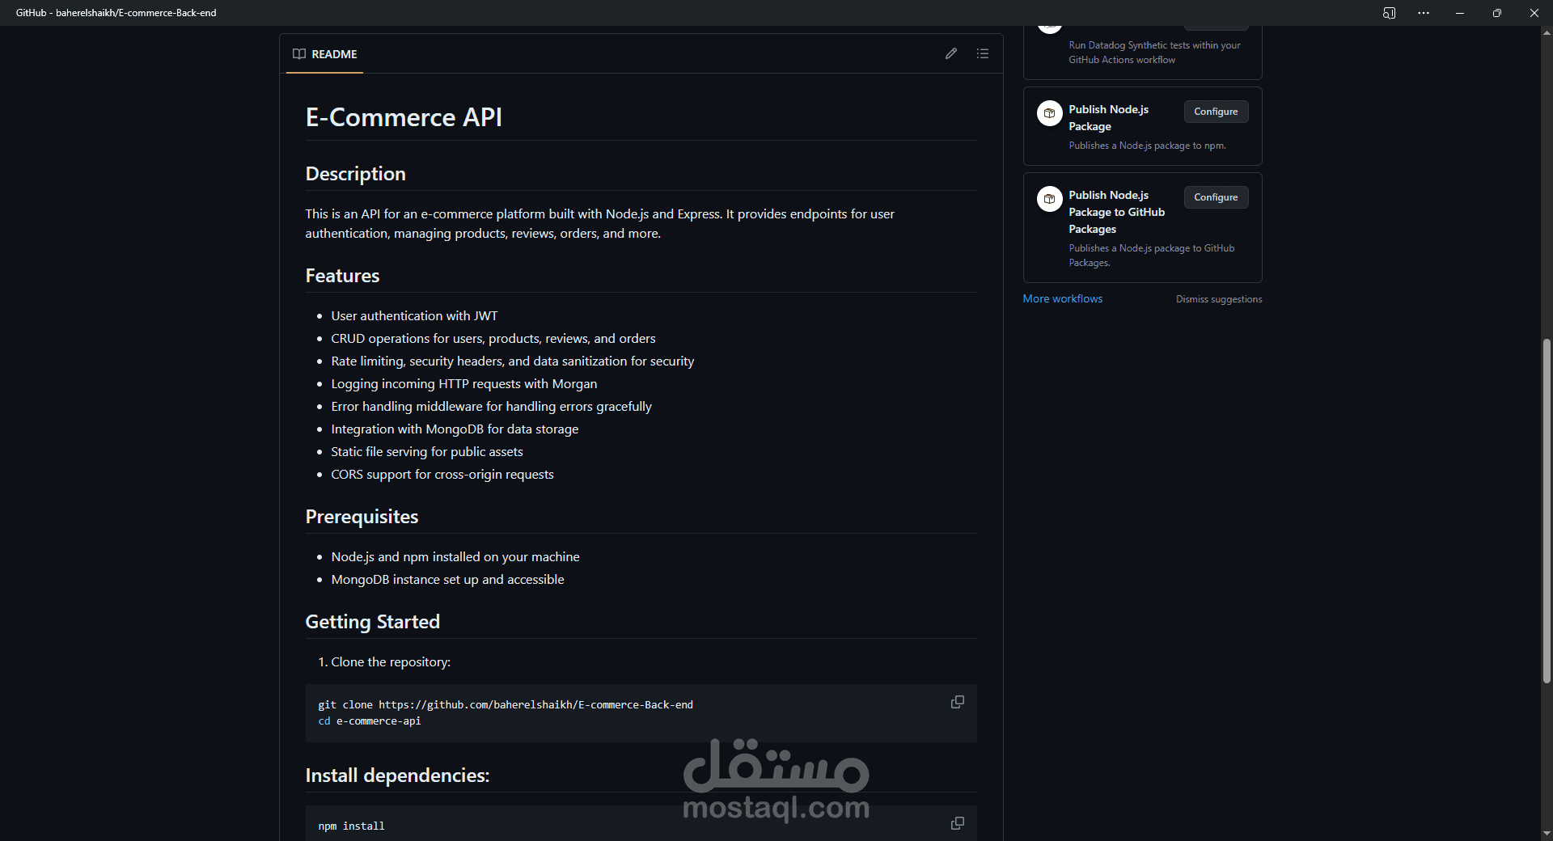Click the 'Clone the repository:' step

point(391,662)
